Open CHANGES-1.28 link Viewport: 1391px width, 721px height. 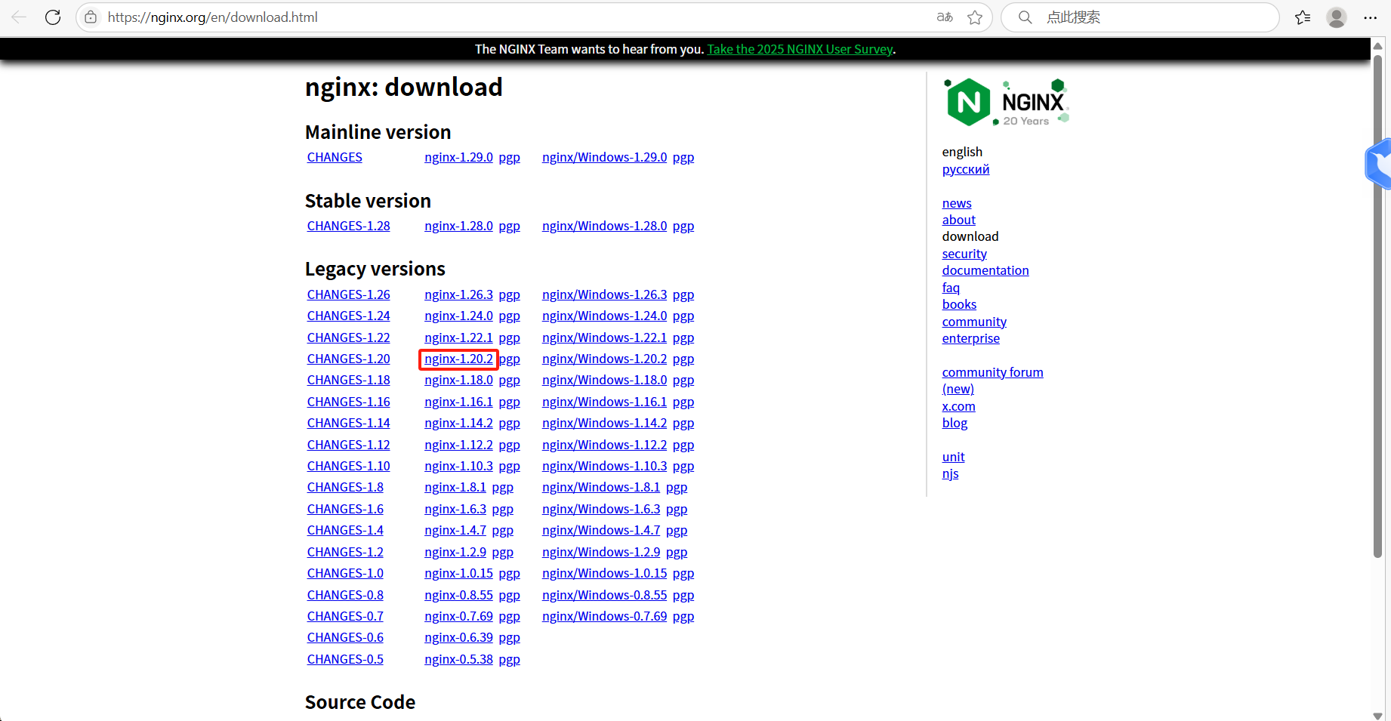pos(348,226)
